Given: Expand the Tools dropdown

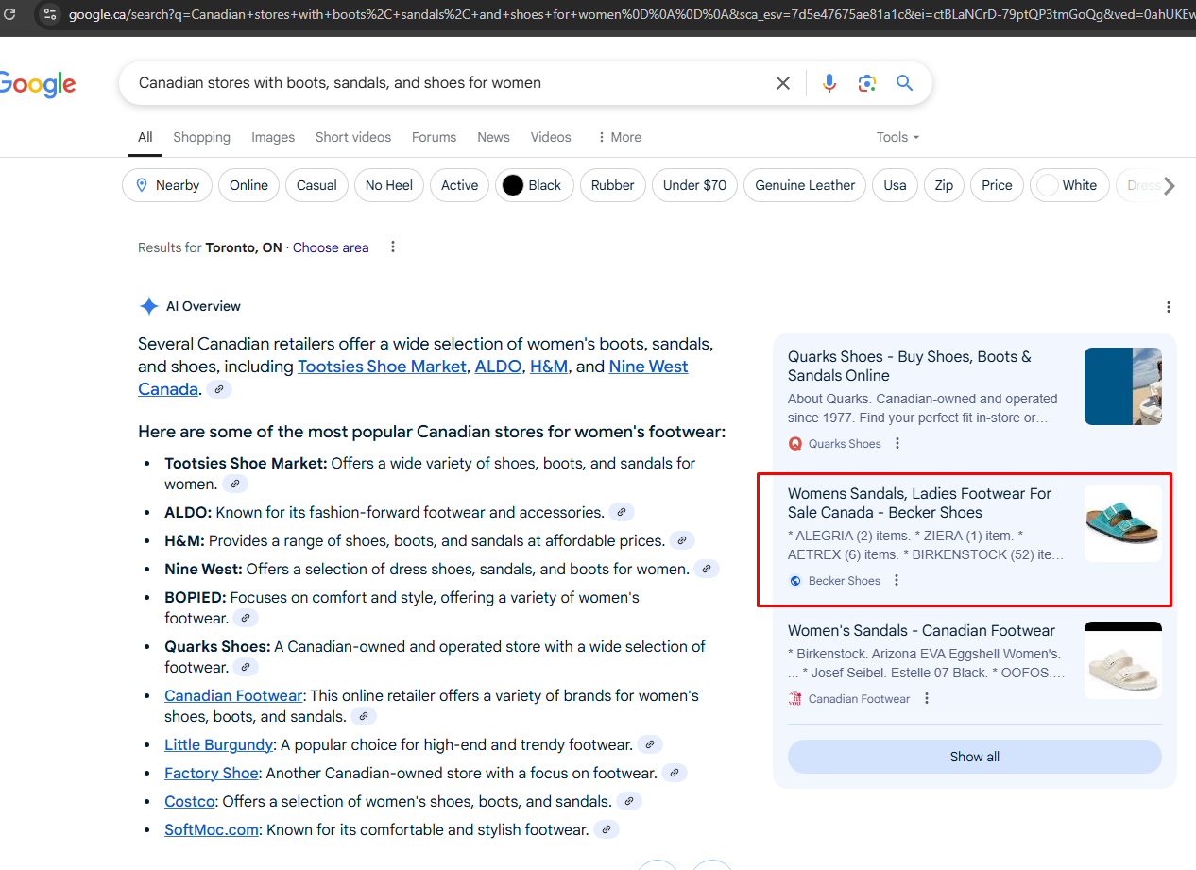Looking at the screenshot, I should point(897,137).
